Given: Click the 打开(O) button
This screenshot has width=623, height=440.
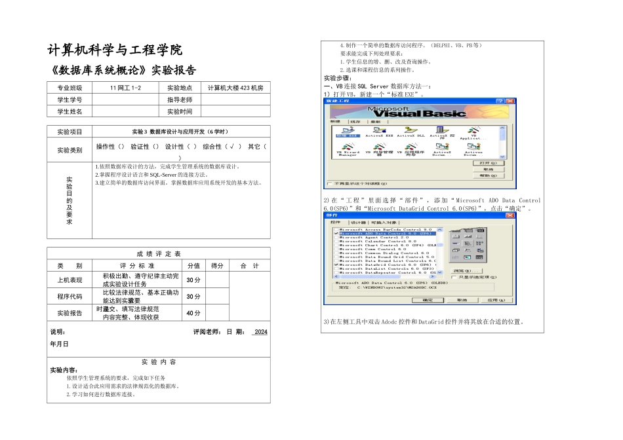Looking at the screenshot, I should pyautogui.click(x=489, y=163).
